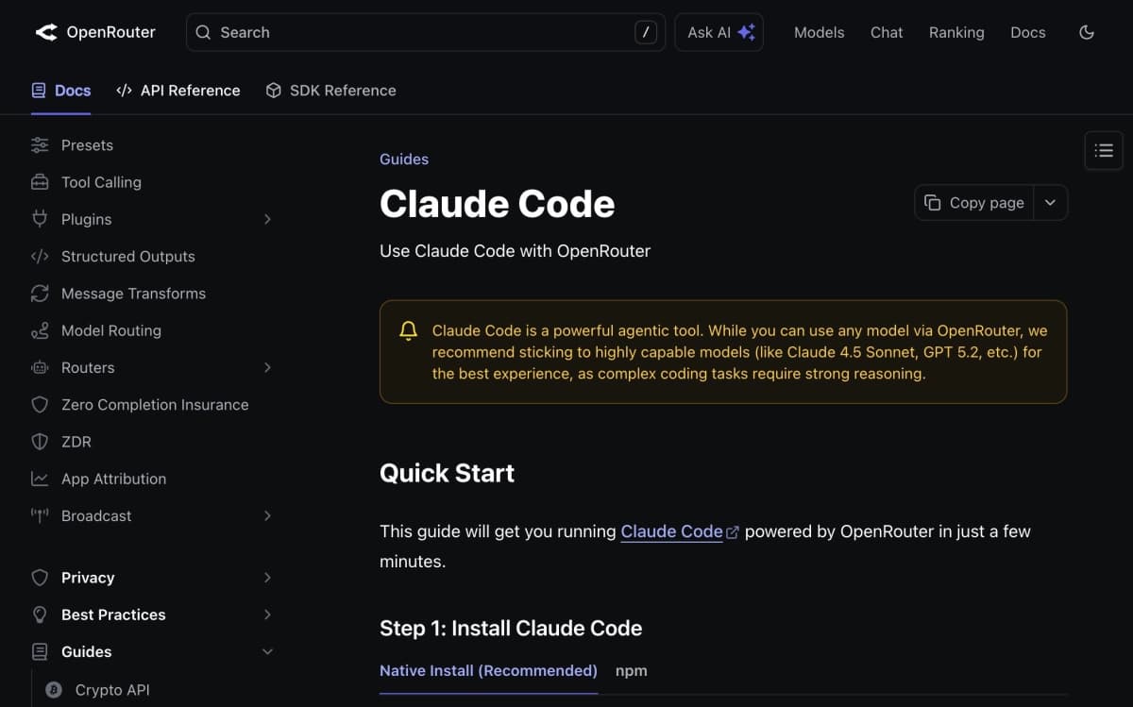Click the Broadcast antenna icon
This screenshot has width=1133, height=707.
(x=39, y=515)
